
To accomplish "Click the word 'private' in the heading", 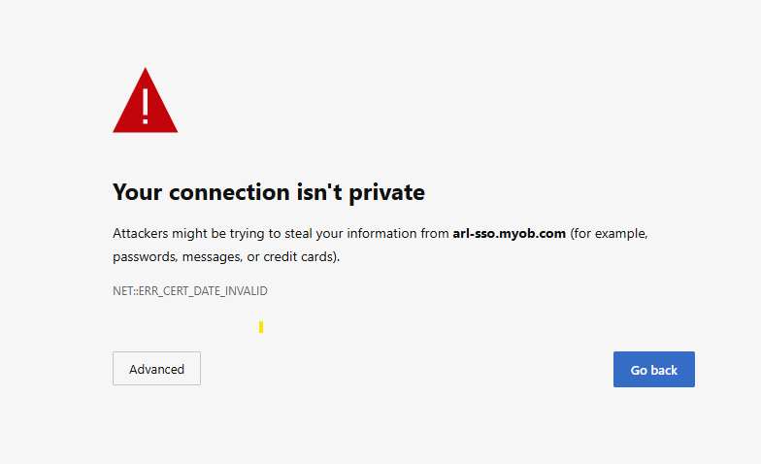I will [x=386, y=193].
